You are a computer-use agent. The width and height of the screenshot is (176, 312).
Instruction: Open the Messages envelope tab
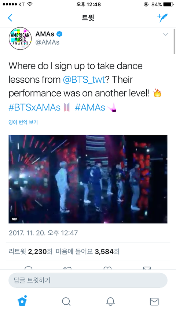pyautogui.click(x=154, y=302)
